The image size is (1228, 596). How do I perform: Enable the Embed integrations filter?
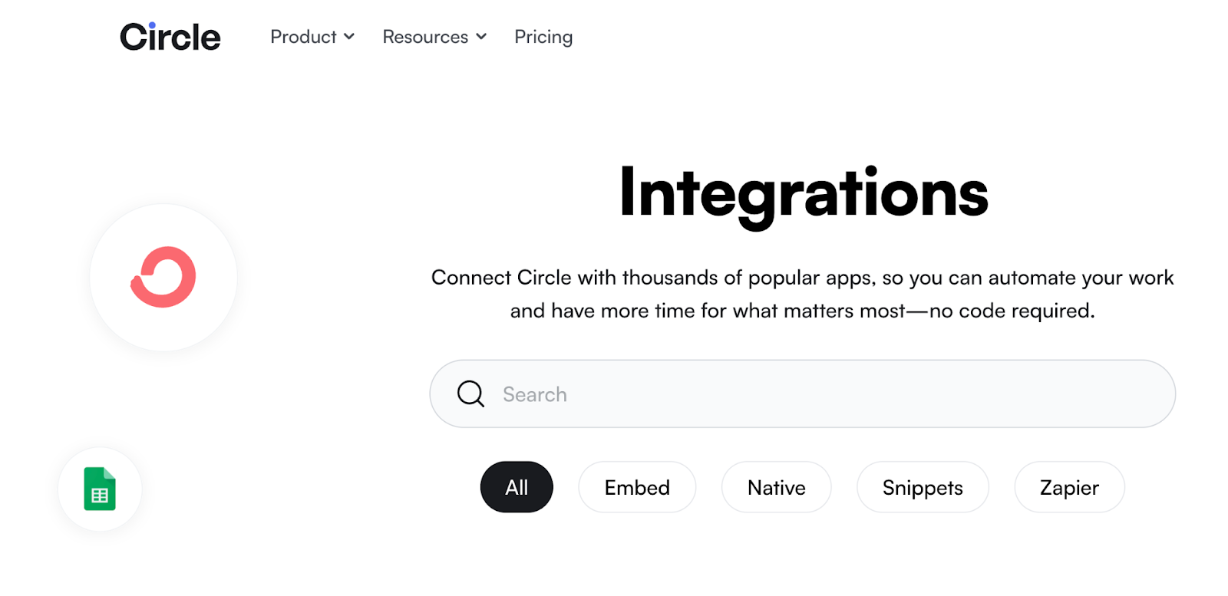click(637, 487)
